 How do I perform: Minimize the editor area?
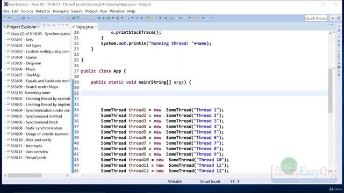[x=328, y=25]
